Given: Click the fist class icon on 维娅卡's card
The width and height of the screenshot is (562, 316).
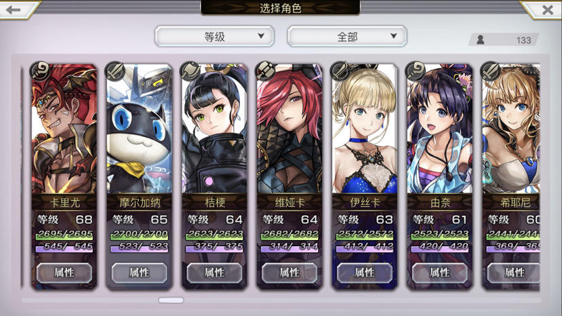Looking at the screenshot, I should [266, 71].
